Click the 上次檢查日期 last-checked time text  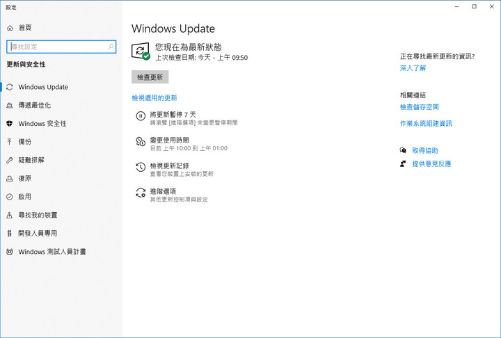[x=201, y=58]
